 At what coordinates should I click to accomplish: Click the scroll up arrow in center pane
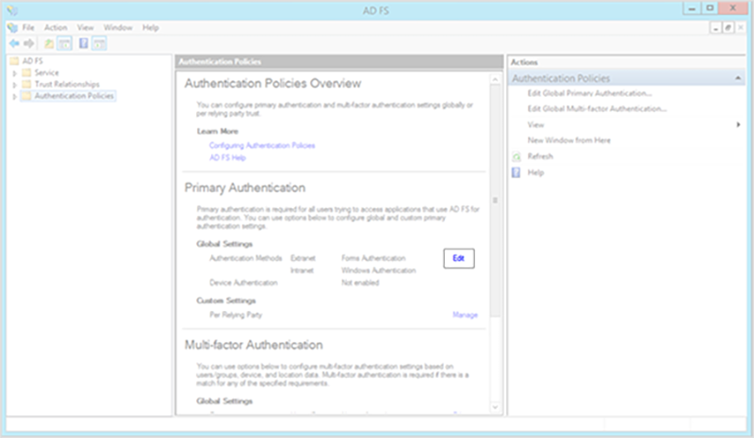(495, 79)
